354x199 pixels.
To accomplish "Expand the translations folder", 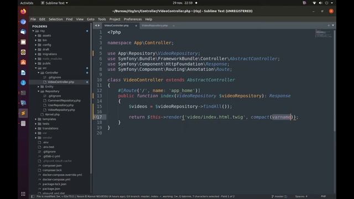I will pos(35,128).
